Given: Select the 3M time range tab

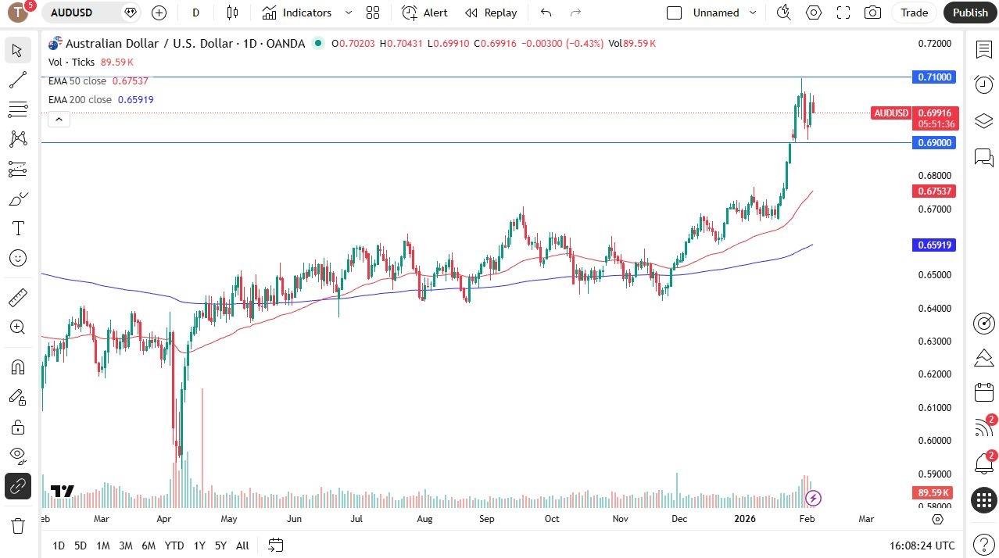Looking at the screenshot, I should click(125, 545).
